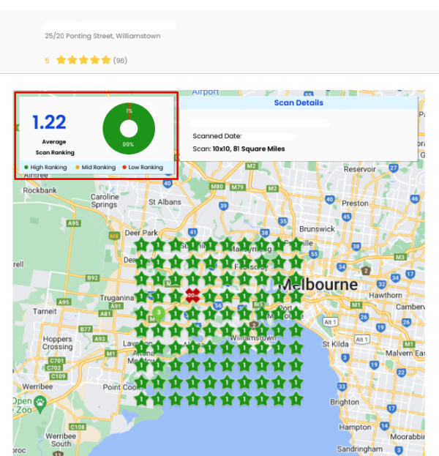The height and width of the screenshot is (456, 439).
Task: Open the Werribee Open Range Zoo paw icon
Action: point(40,405)
